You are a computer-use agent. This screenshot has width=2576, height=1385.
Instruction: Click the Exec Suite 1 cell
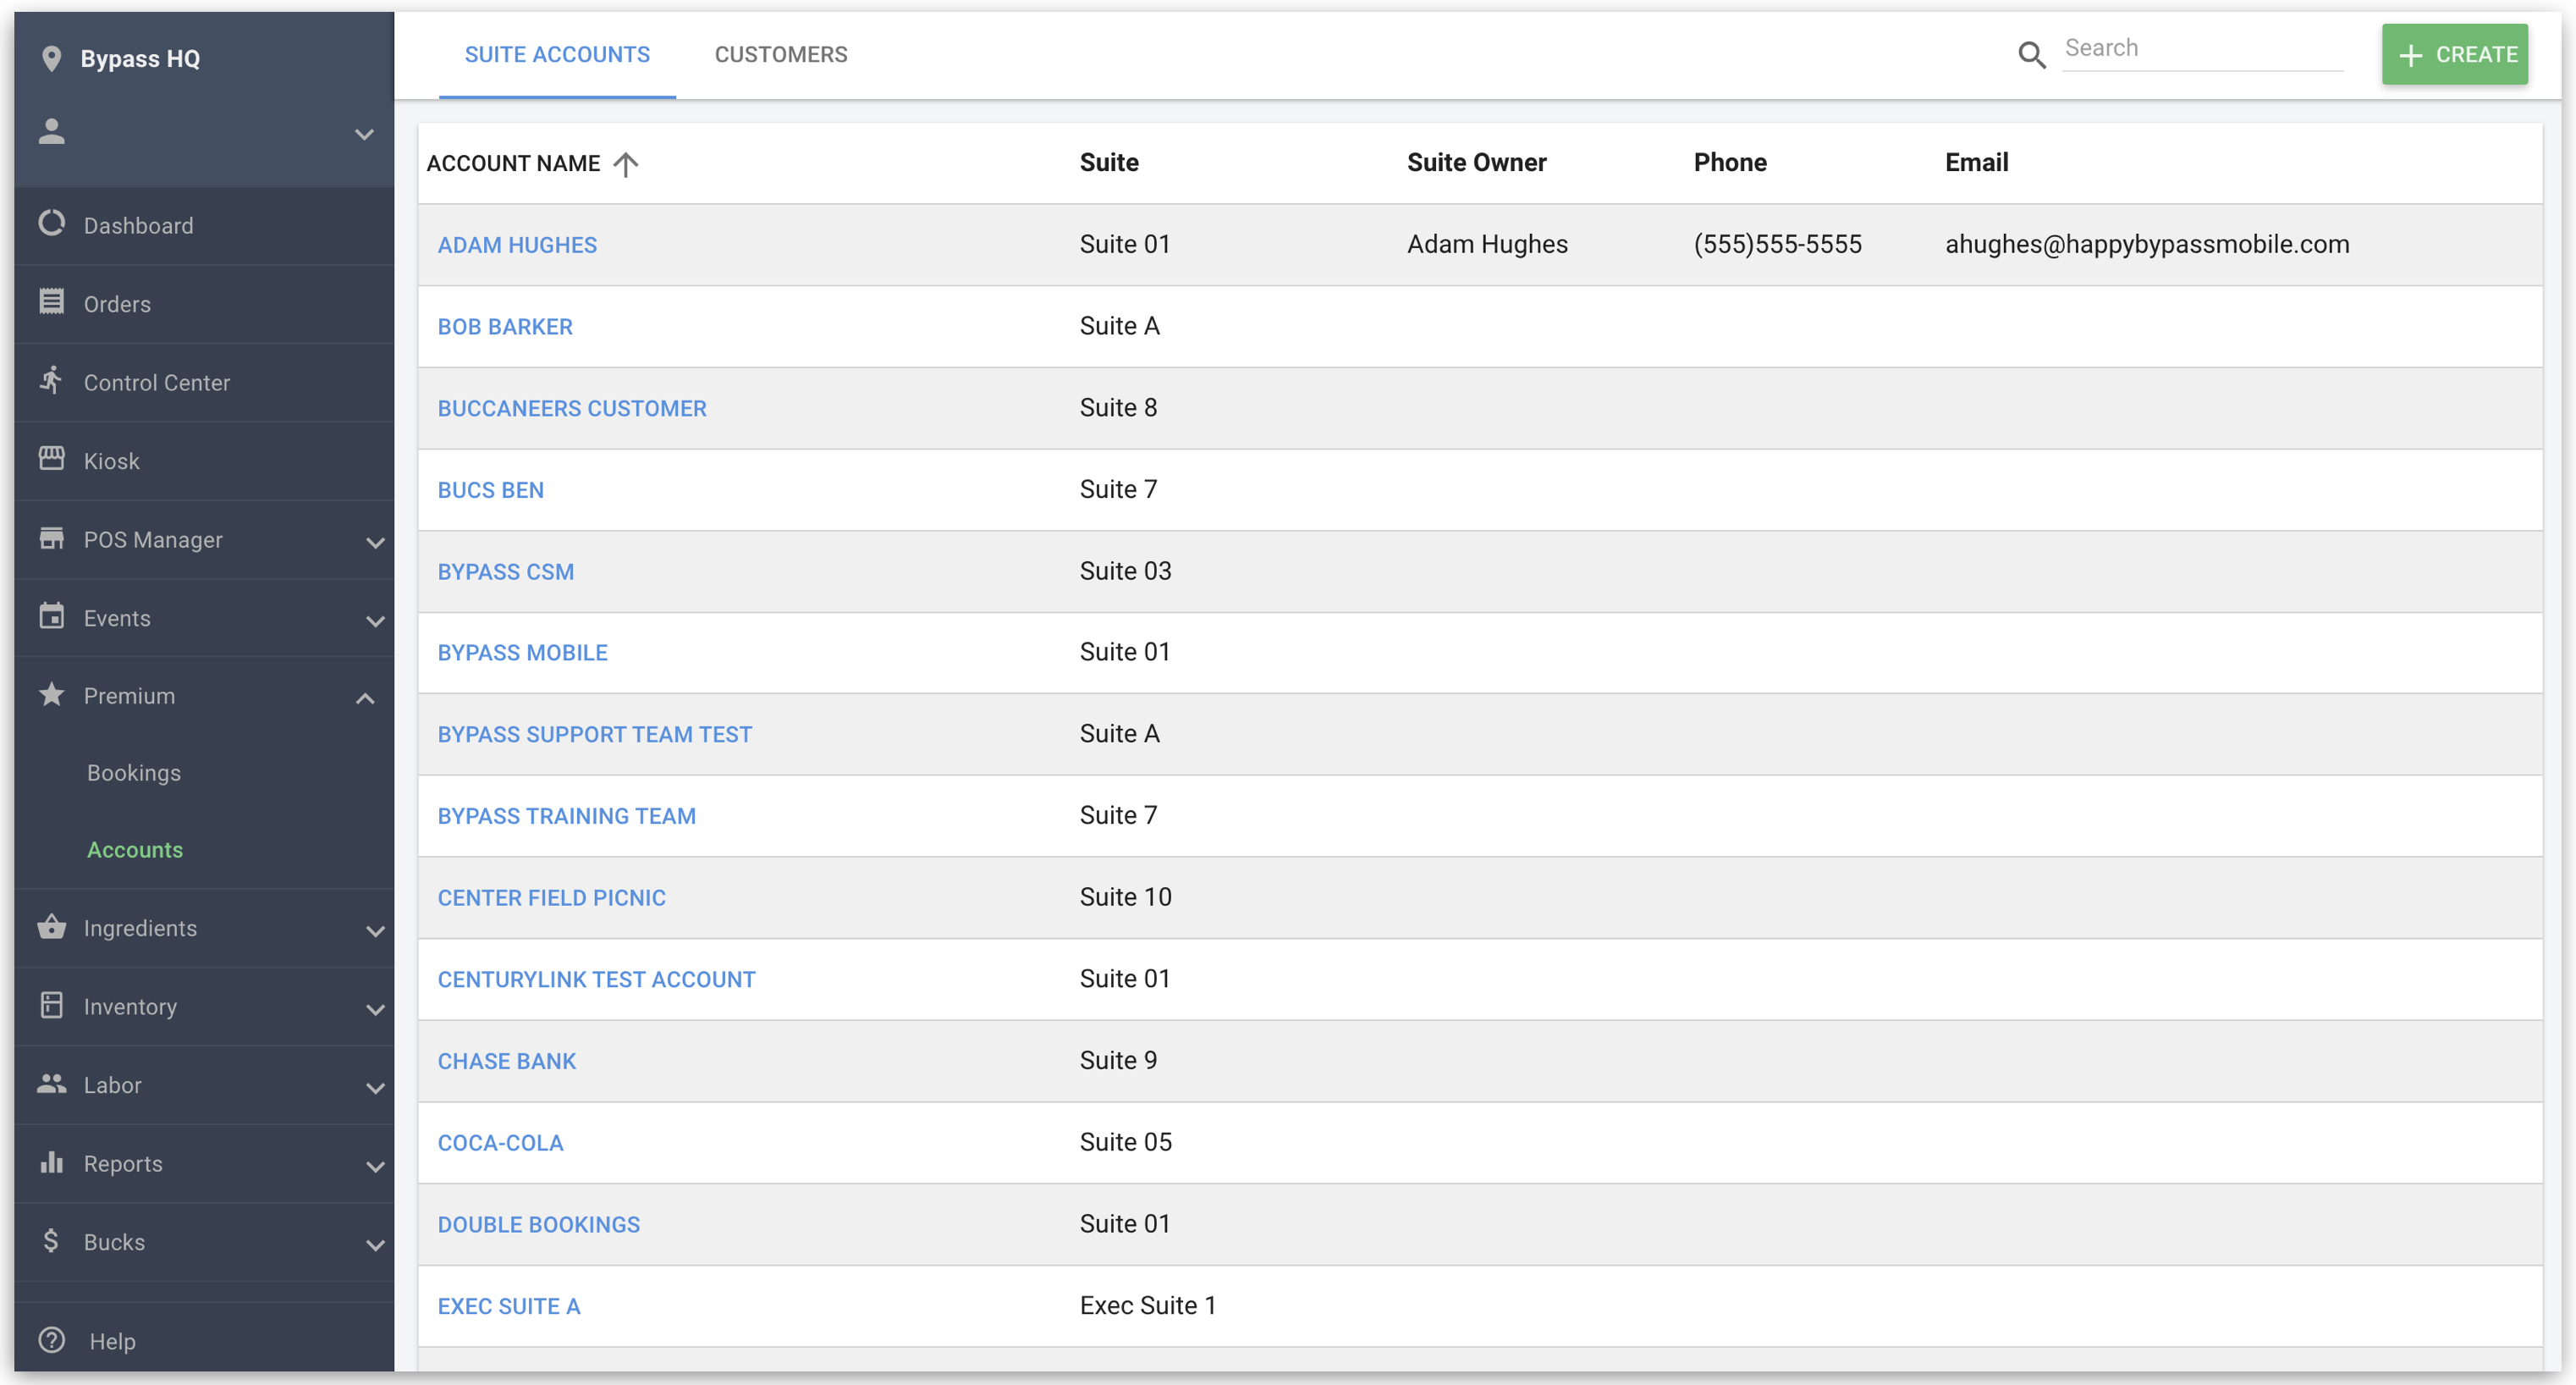pyautogui.click(x=1148, y=1306)
